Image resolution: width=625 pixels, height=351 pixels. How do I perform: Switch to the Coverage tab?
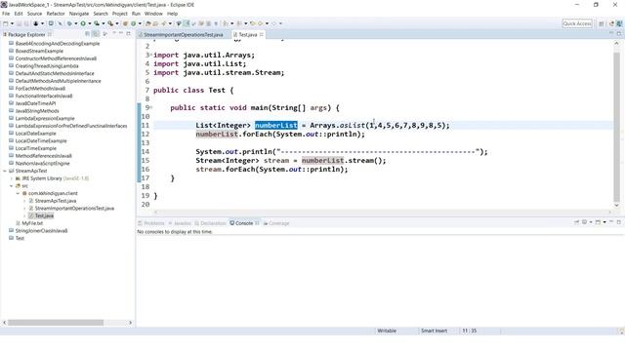tap(276, 223)
